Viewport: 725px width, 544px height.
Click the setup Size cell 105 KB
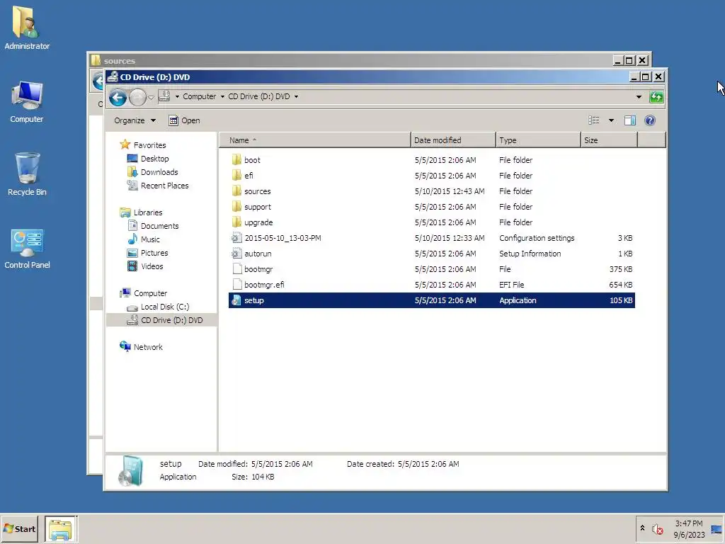[621, 300]
